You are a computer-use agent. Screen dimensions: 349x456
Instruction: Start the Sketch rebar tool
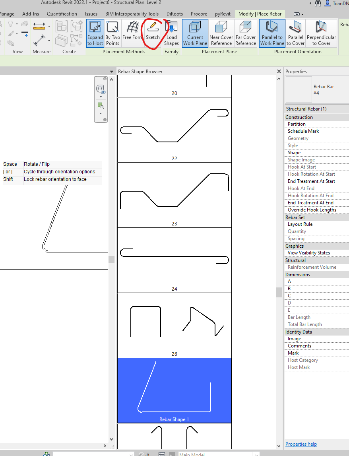click(153, 33)
